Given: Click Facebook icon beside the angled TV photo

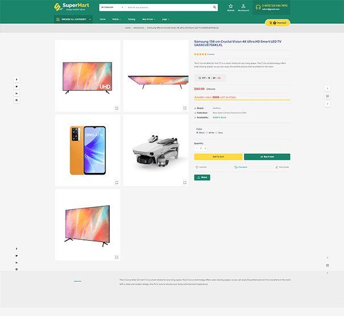Looking at the screenshot, I should [16, 249].
